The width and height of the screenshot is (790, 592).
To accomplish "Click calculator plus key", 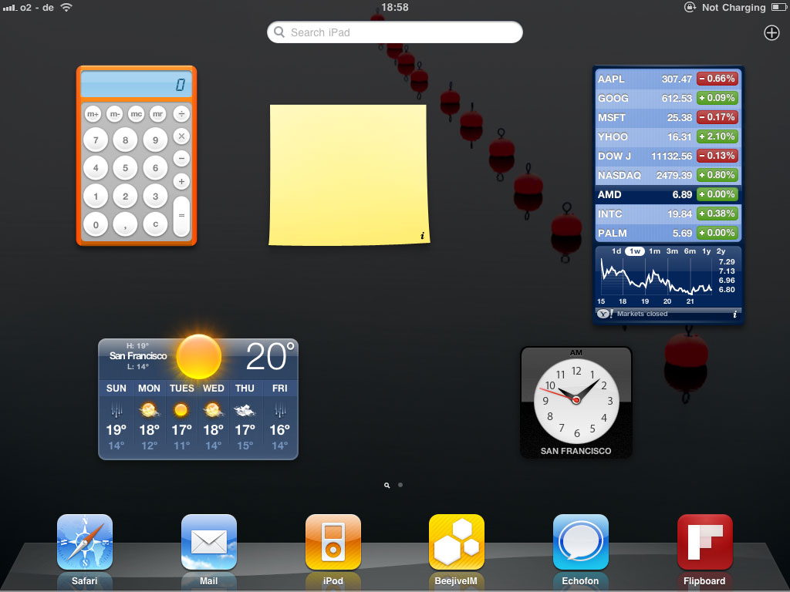I will click(x=181, y=181).
